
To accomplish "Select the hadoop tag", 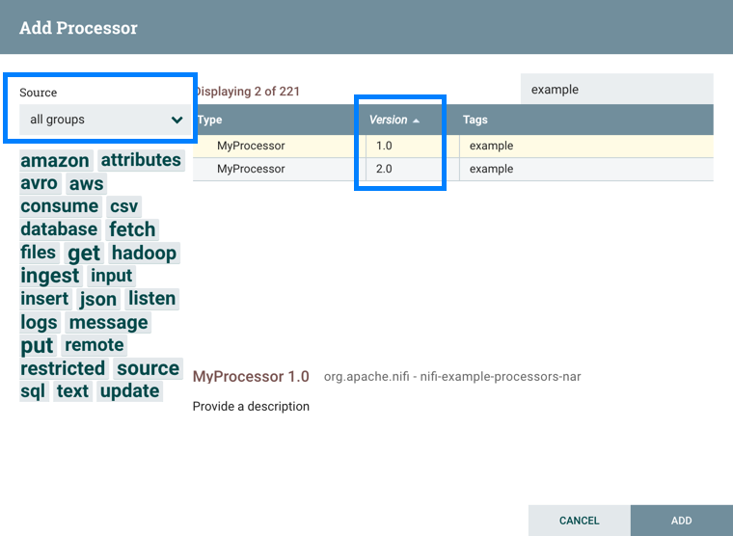I will pyautogui.click(x=144, y=253).
